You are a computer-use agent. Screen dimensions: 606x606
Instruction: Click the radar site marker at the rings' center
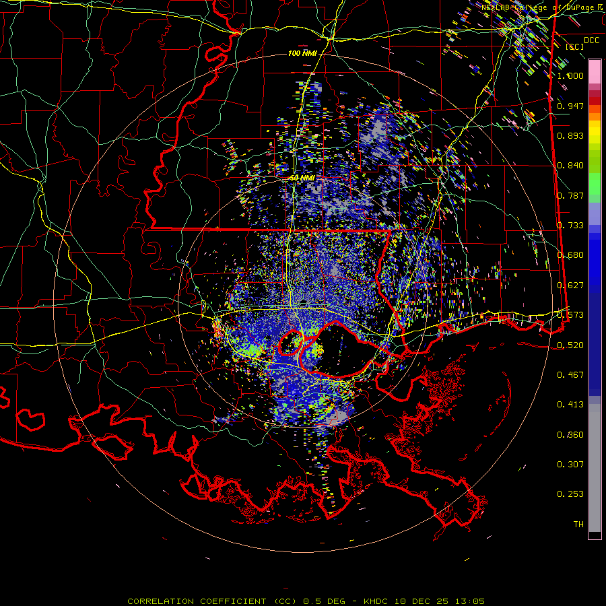[304, 302]
